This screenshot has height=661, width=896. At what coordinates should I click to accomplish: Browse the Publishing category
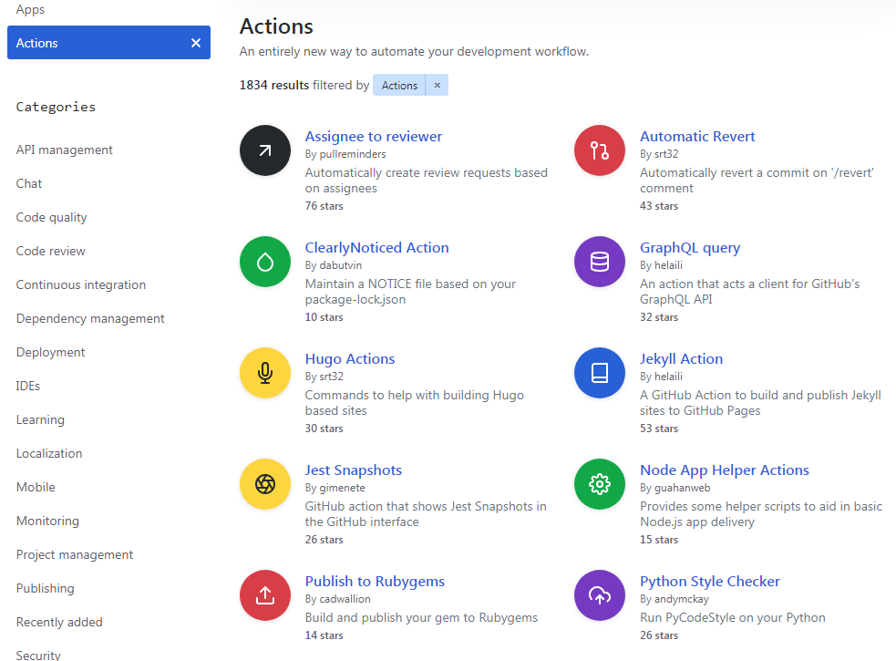46,588
